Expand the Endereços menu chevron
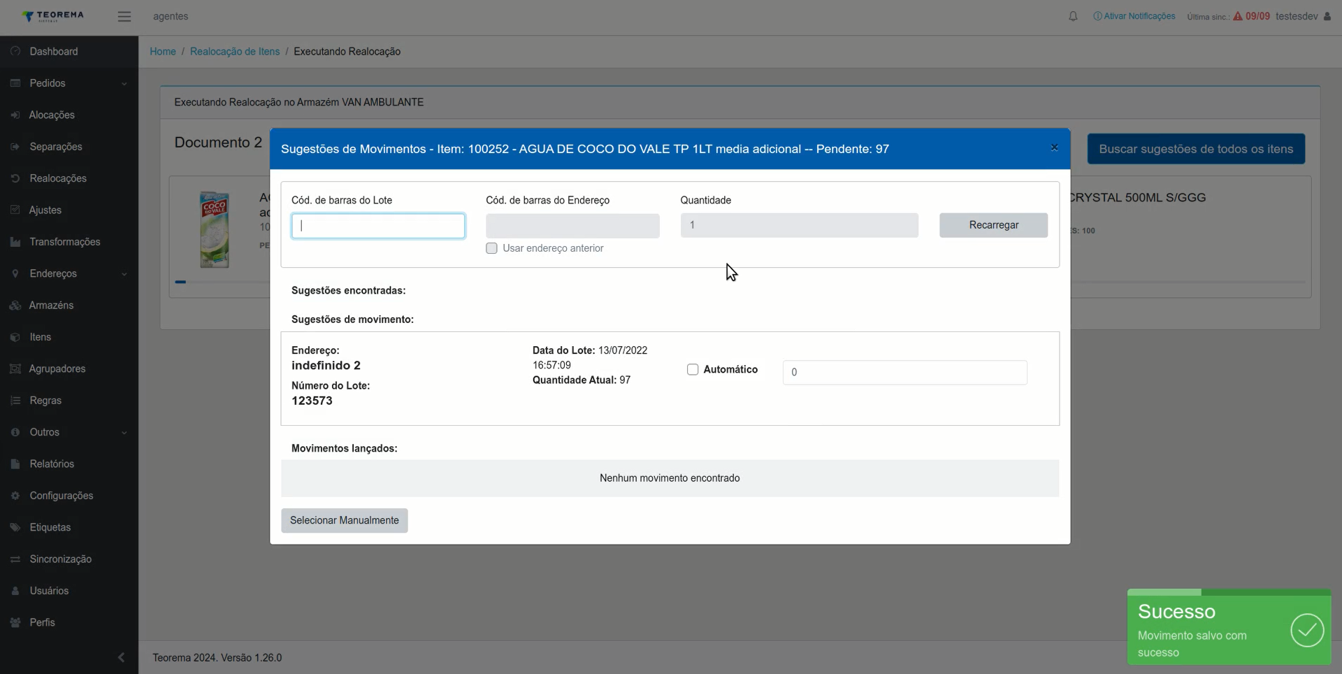 [x=124, y=274]
